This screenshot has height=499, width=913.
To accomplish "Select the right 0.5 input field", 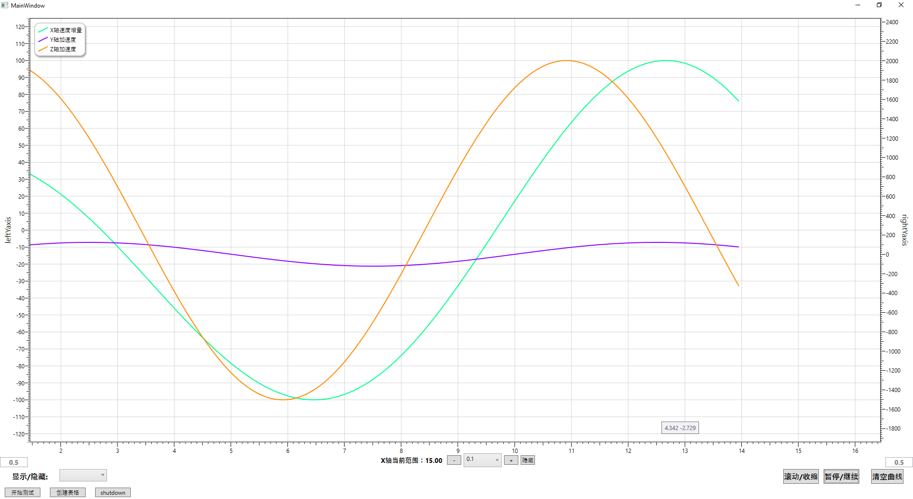I will tap(898, 461).
